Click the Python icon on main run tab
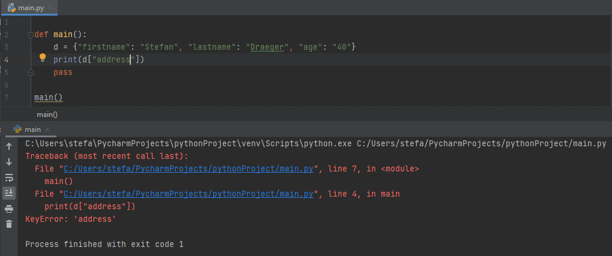The image size is (612, 256). (x=17, y=129)
